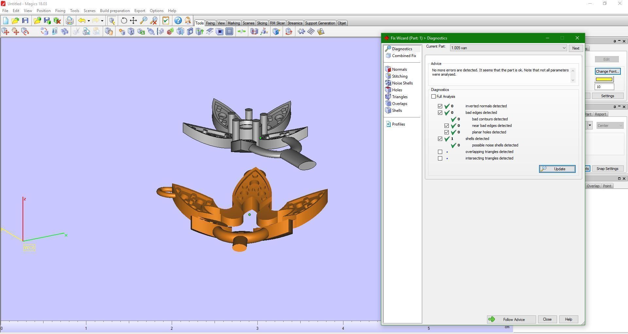
Task: Click the Translate part tool icon
Action: 6,32
